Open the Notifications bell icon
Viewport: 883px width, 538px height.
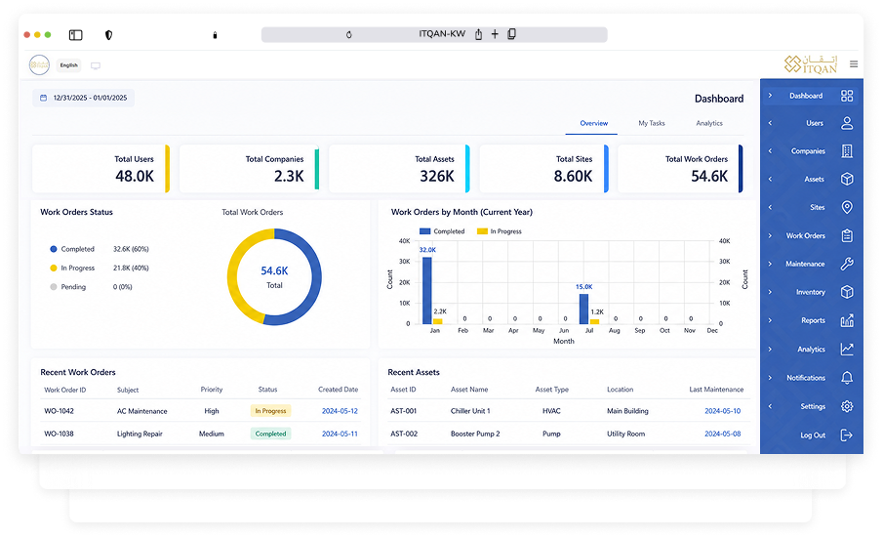coord(846,378)
